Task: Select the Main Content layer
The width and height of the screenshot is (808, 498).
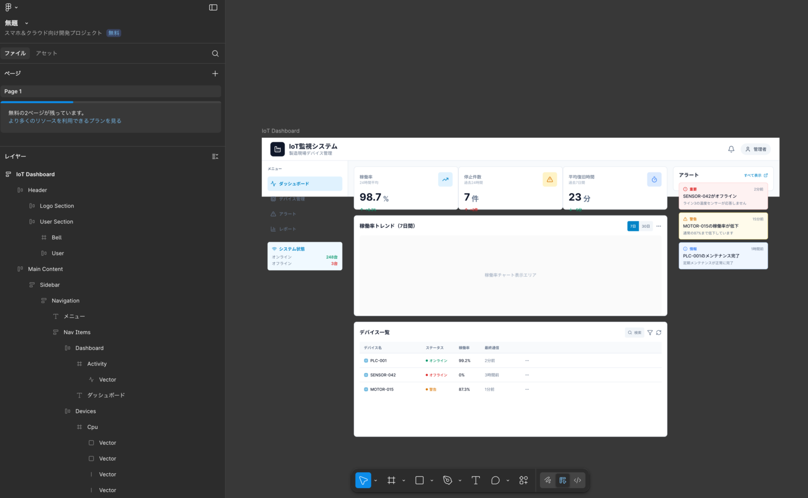Action: click(x=45, y=269)
